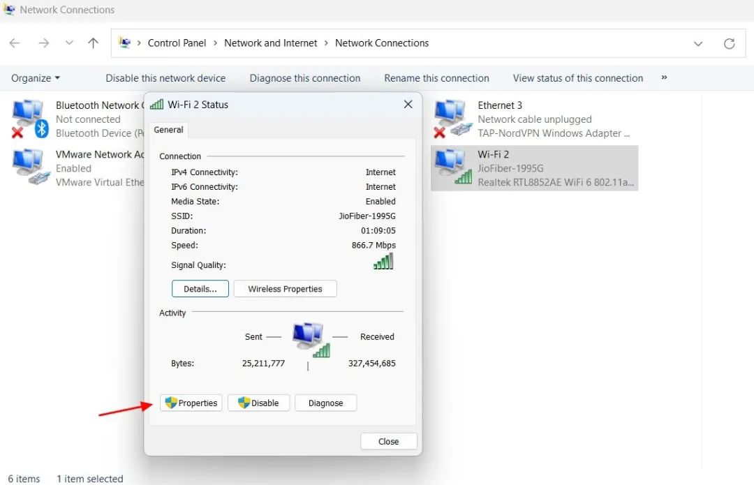Switch to the General tab
The height and width of the screenshot is (485, 754).
click(x=168, y=130)
